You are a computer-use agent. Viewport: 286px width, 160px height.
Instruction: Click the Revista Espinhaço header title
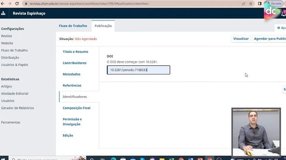(x=29, y=13)
